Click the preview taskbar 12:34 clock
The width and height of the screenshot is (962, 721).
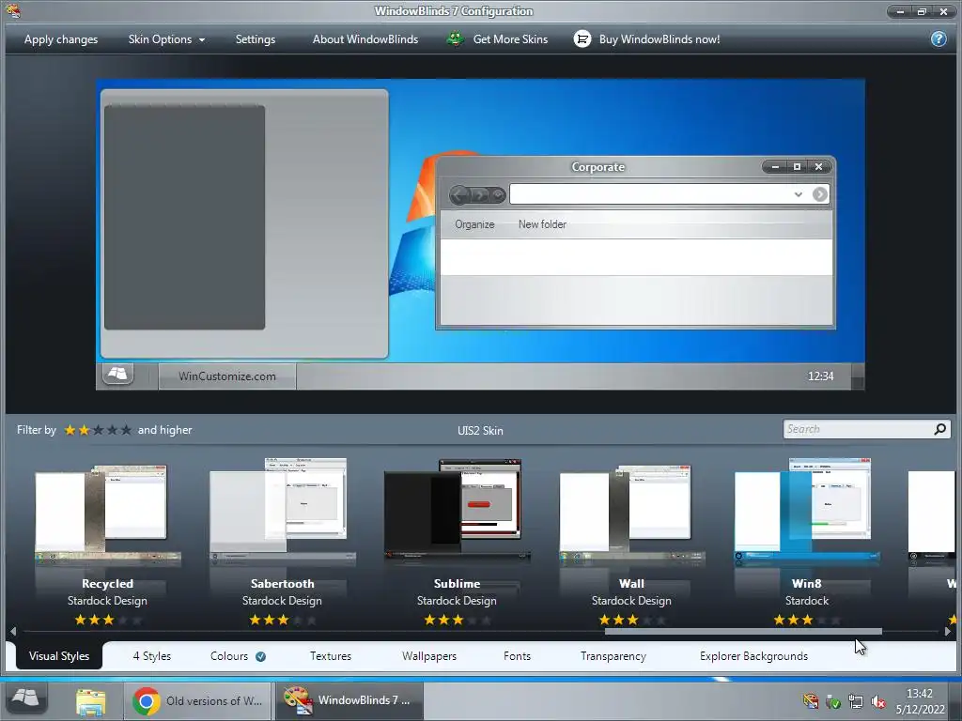click(820, 376)
